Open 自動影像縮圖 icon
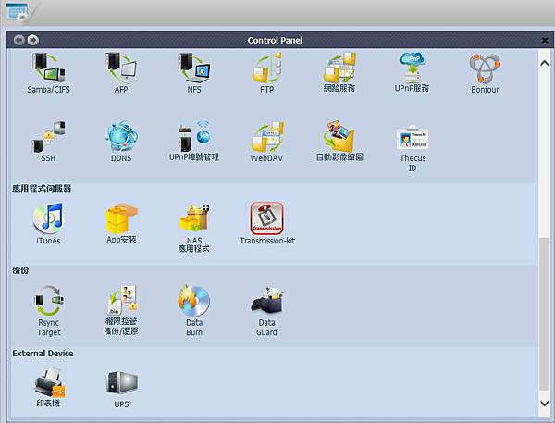Screen dimensions: 555x423 click(339, 141)
